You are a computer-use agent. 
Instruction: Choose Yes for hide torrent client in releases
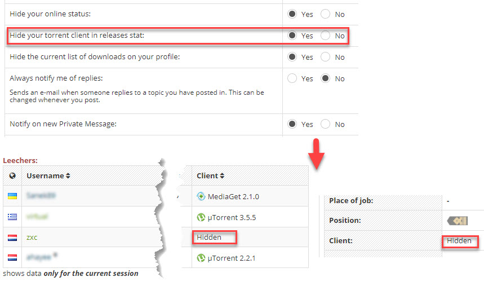(x=292, y=36)
